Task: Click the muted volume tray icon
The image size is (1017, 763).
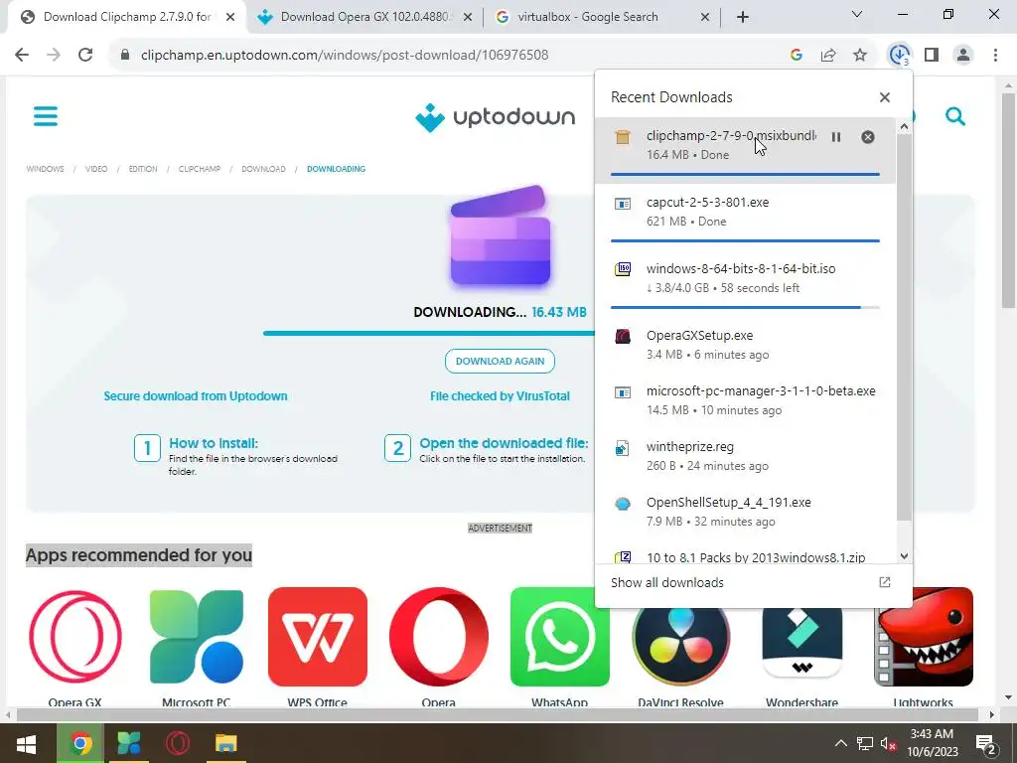Action: tap(888, 743)
